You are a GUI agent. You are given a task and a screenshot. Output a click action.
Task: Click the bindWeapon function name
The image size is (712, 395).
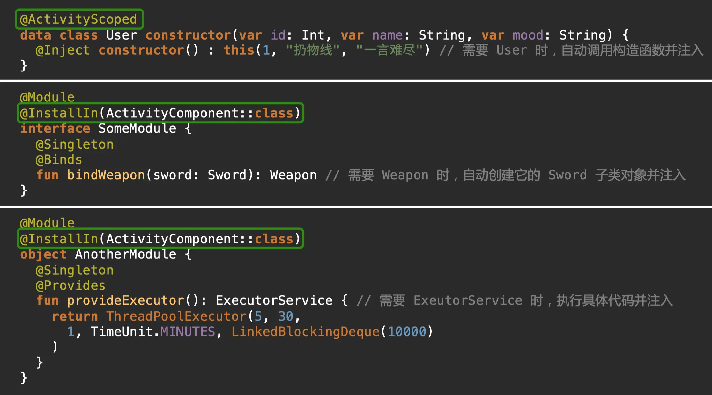[106, 175]
